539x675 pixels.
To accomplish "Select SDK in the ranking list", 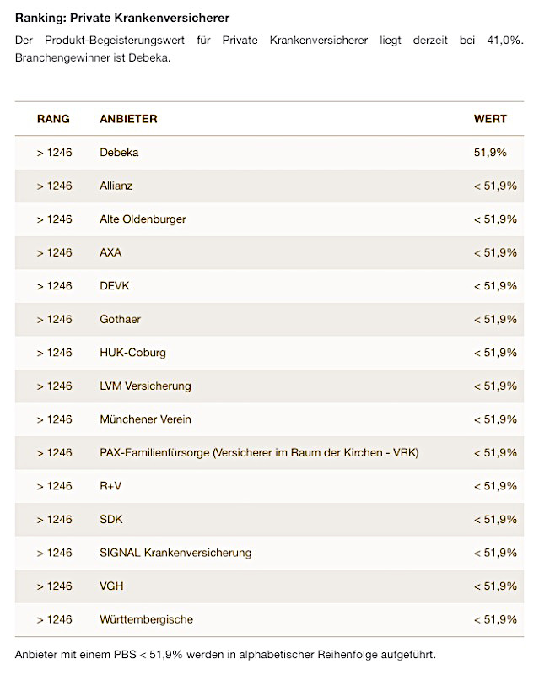I will pos(111,520).
